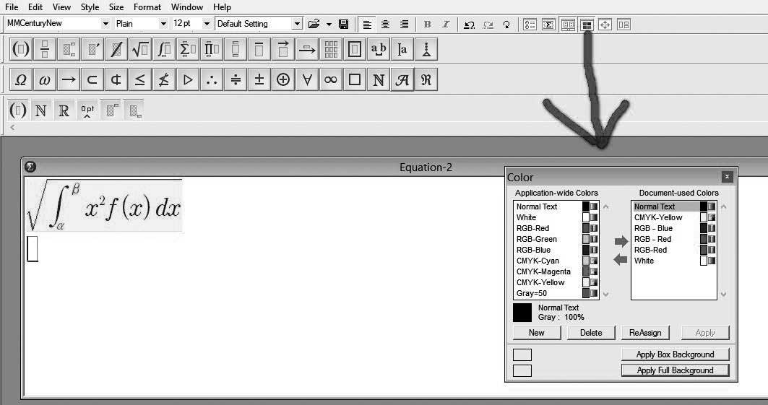Toggle italic formatting
Screen dimensions: 768x405
445,24
